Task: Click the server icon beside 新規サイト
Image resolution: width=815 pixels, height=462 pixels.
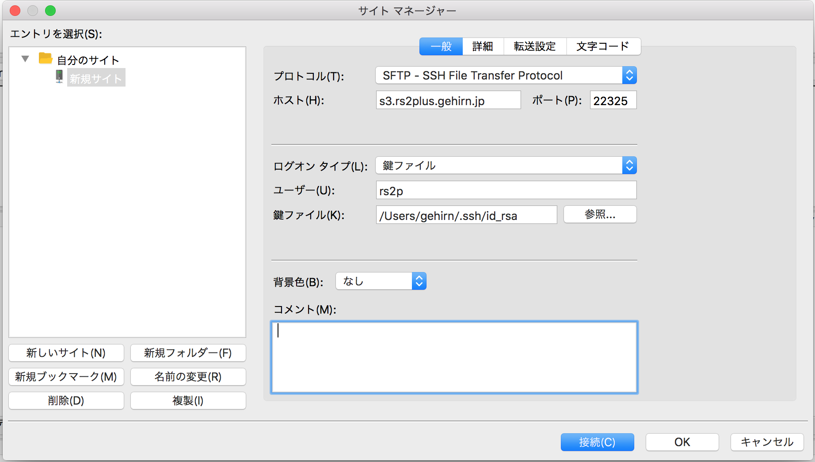Action: (59, 76)
